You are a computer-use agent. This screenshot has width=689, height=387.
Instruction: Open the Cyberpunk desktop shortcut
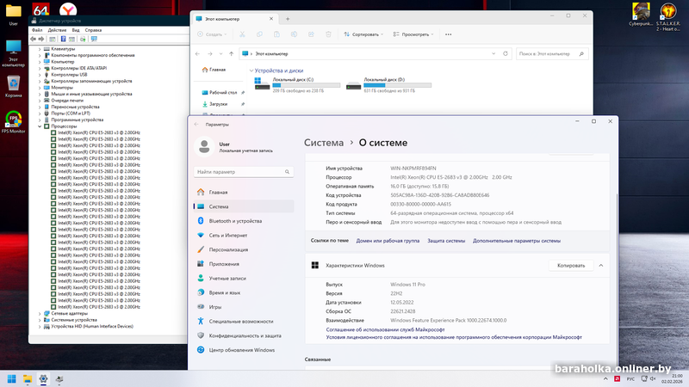641,11
